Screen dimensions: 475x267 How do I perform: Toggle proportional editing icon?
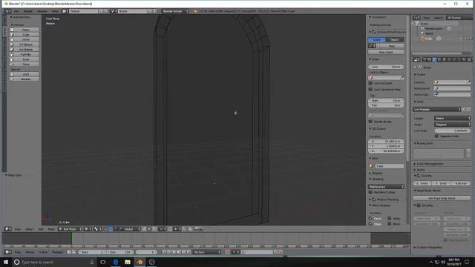[x=162, y=229]
